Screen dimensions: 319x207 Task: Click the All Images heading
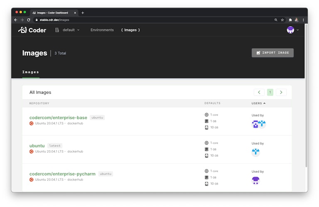(40, 92)
